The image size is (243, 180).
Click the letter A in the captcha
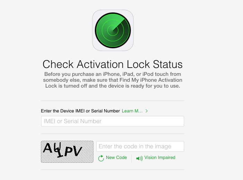47,148
